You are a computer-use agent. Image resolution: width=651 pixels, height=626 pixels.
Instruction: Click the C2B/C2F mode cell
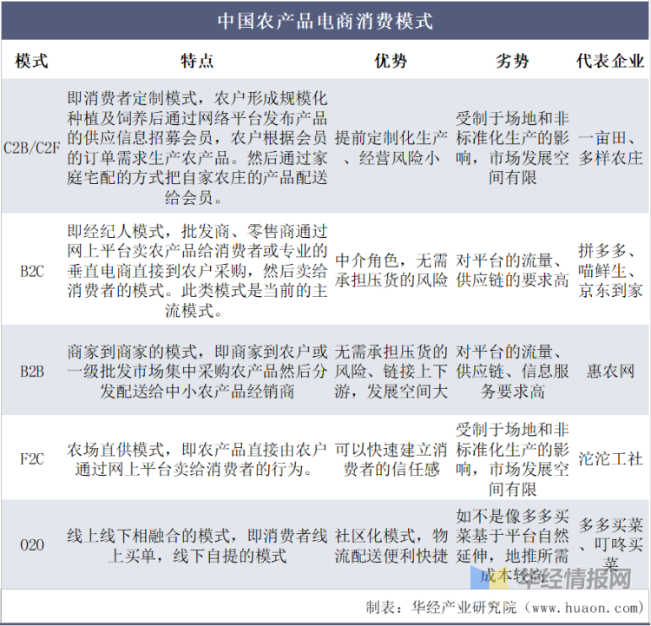(32, 148)
